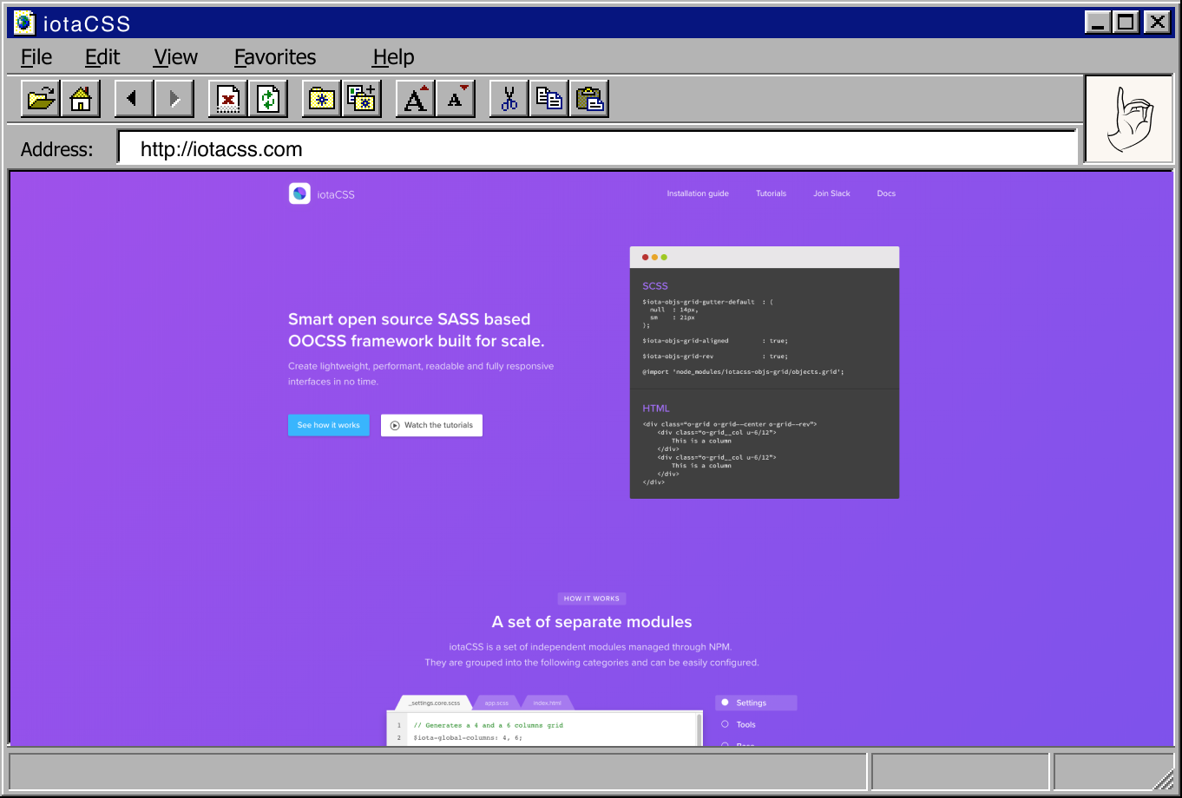Screen dimensions: 1182x798
Task: Open the Tutorials nav link
Action: [771, 193]
